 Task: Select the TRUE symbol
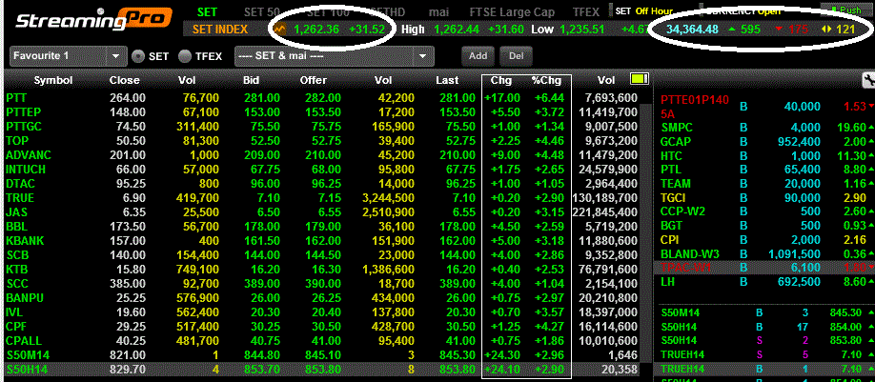tap(20, 198)
